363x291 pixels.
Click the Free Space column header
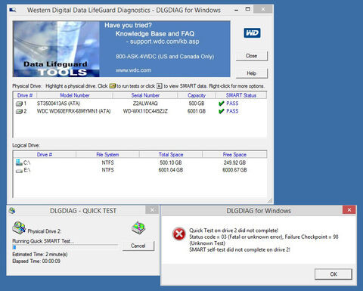(x=234, y=154)
